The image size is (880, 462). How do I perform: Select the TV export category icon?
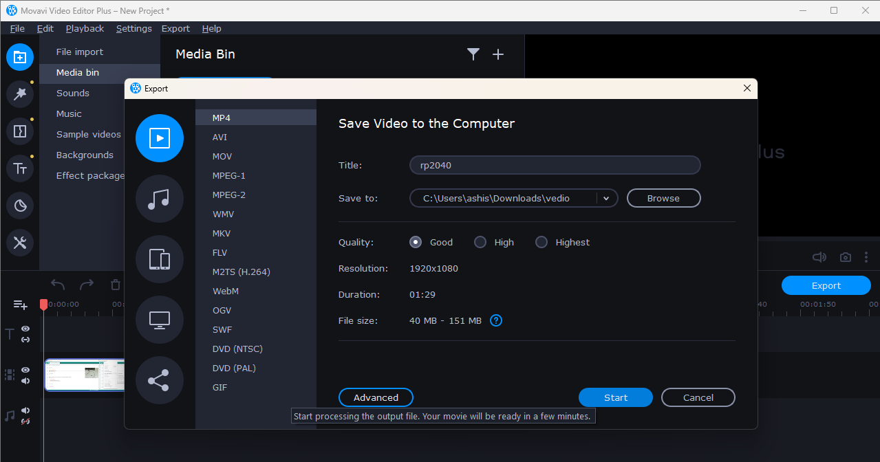(160, 320)
